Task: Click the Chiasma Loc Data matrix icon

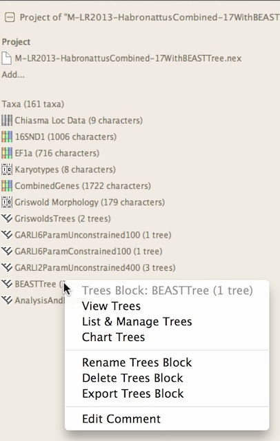Action: 7,121
